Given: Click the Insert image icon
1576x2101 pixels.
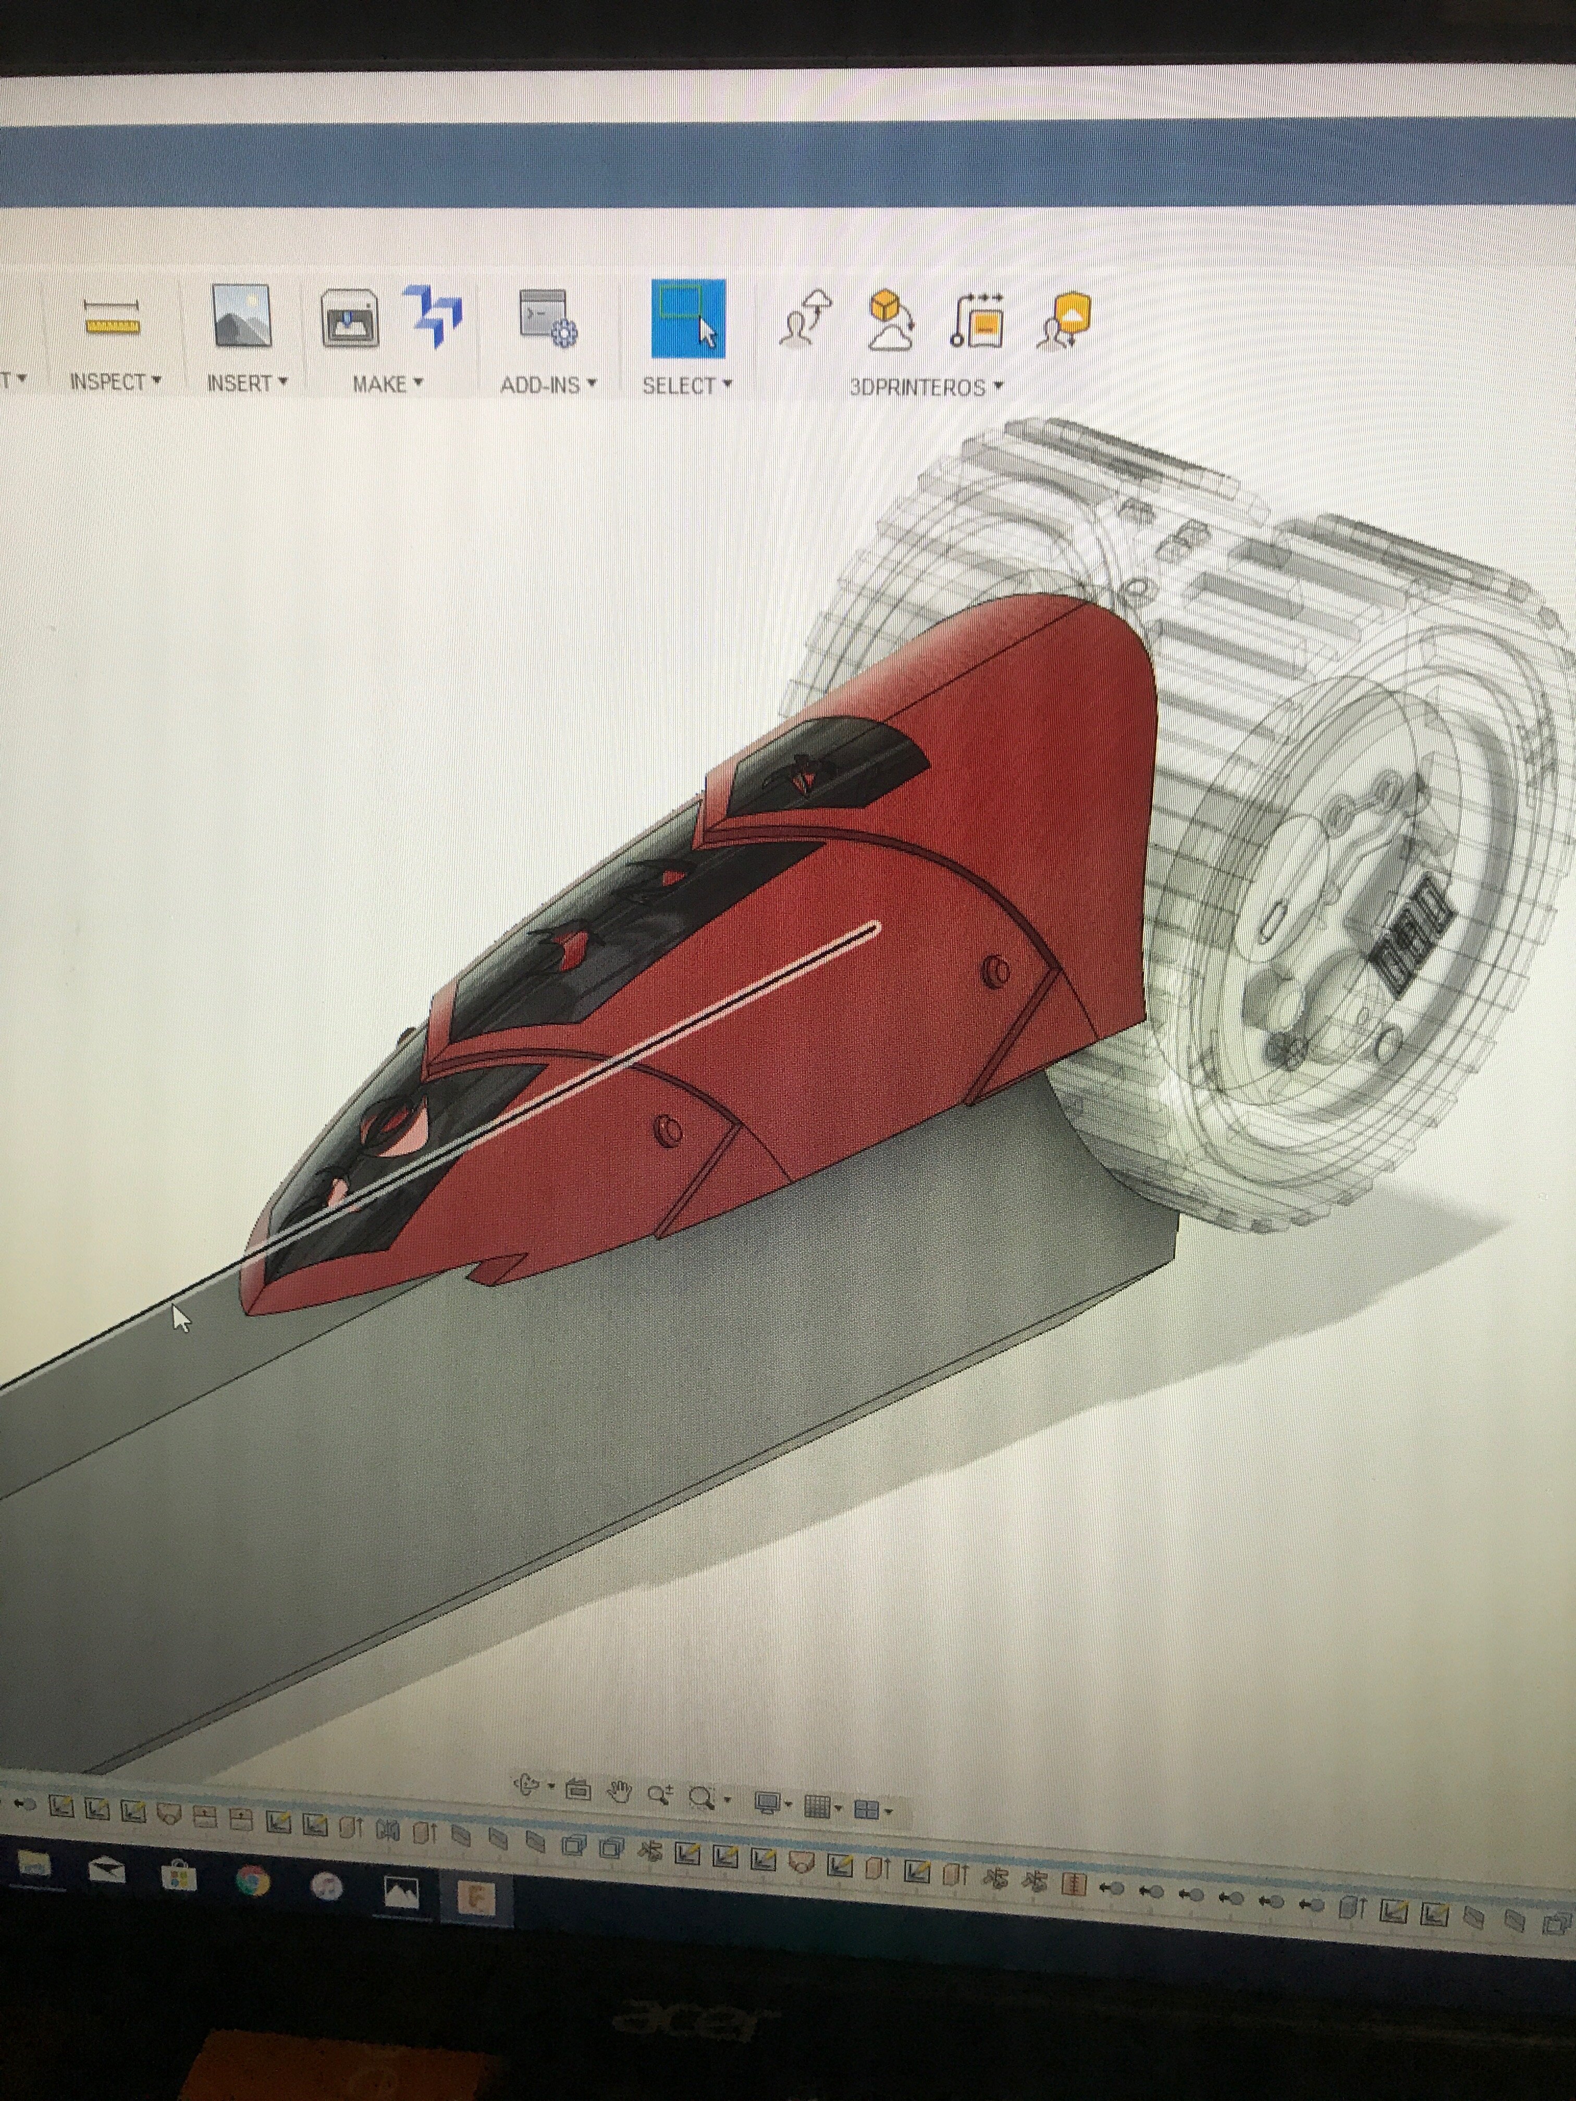Looking at the screenshot, I should 241,315.
